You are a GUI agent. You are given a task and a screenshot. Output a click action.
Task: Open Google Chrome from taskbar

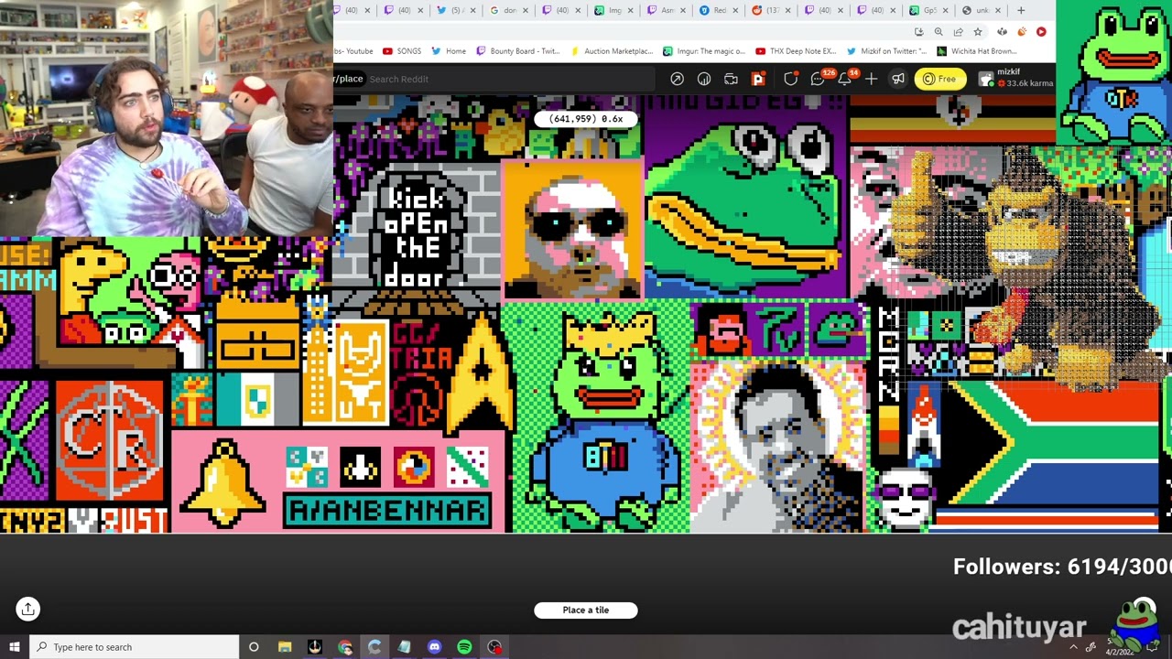pyautogui.click(x=345, y=647)
